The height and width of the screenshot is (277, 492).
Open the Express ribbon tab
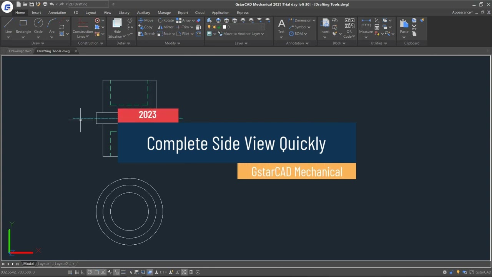(x=243, y=12)
